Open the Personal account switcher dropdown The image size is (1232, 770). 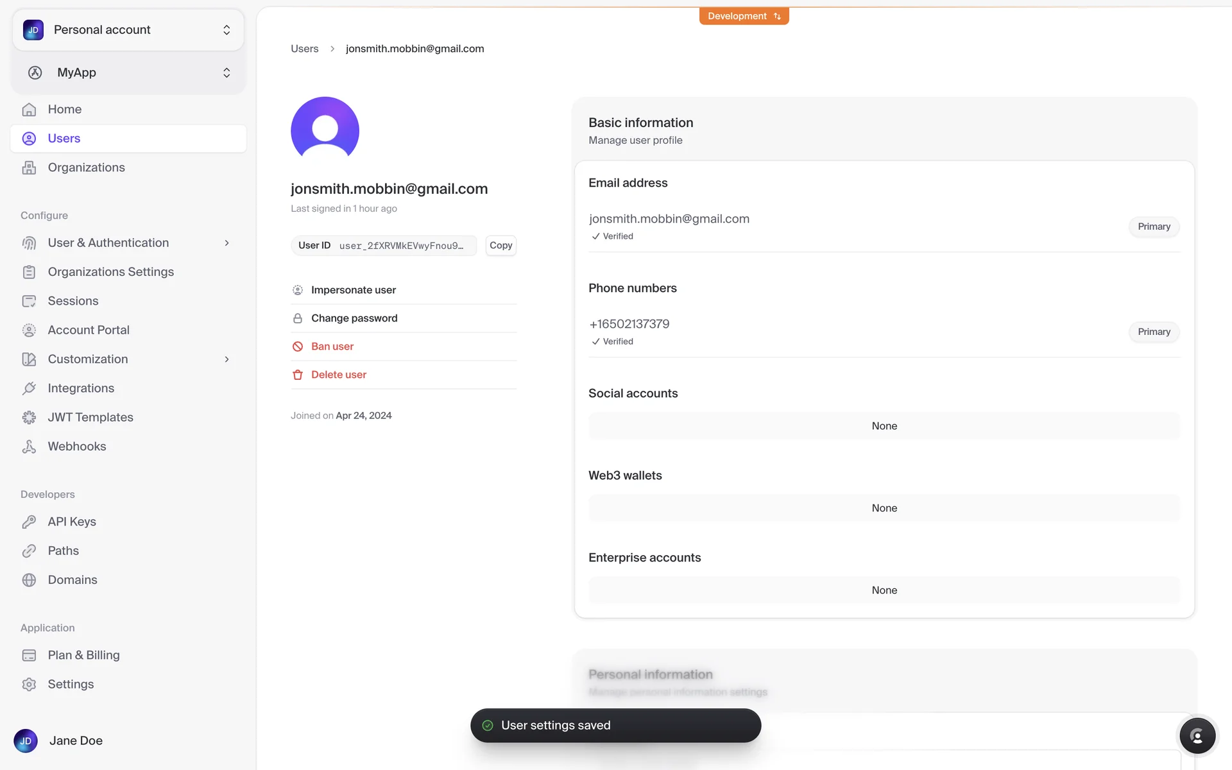tap(128, 30)
